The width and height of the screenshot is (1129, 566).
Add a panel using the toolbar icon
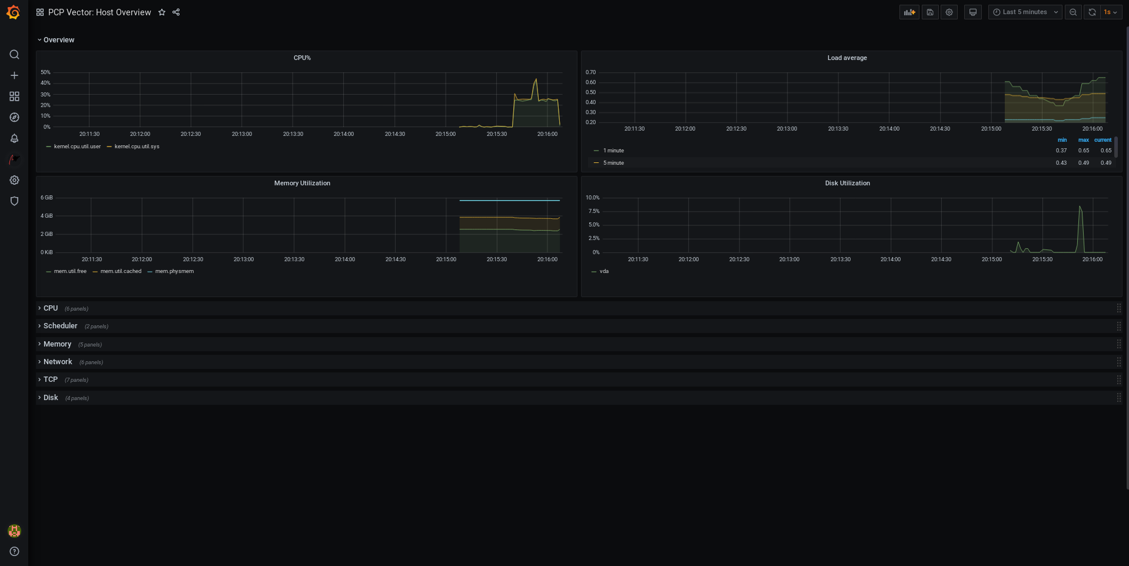tap(909, 12)
